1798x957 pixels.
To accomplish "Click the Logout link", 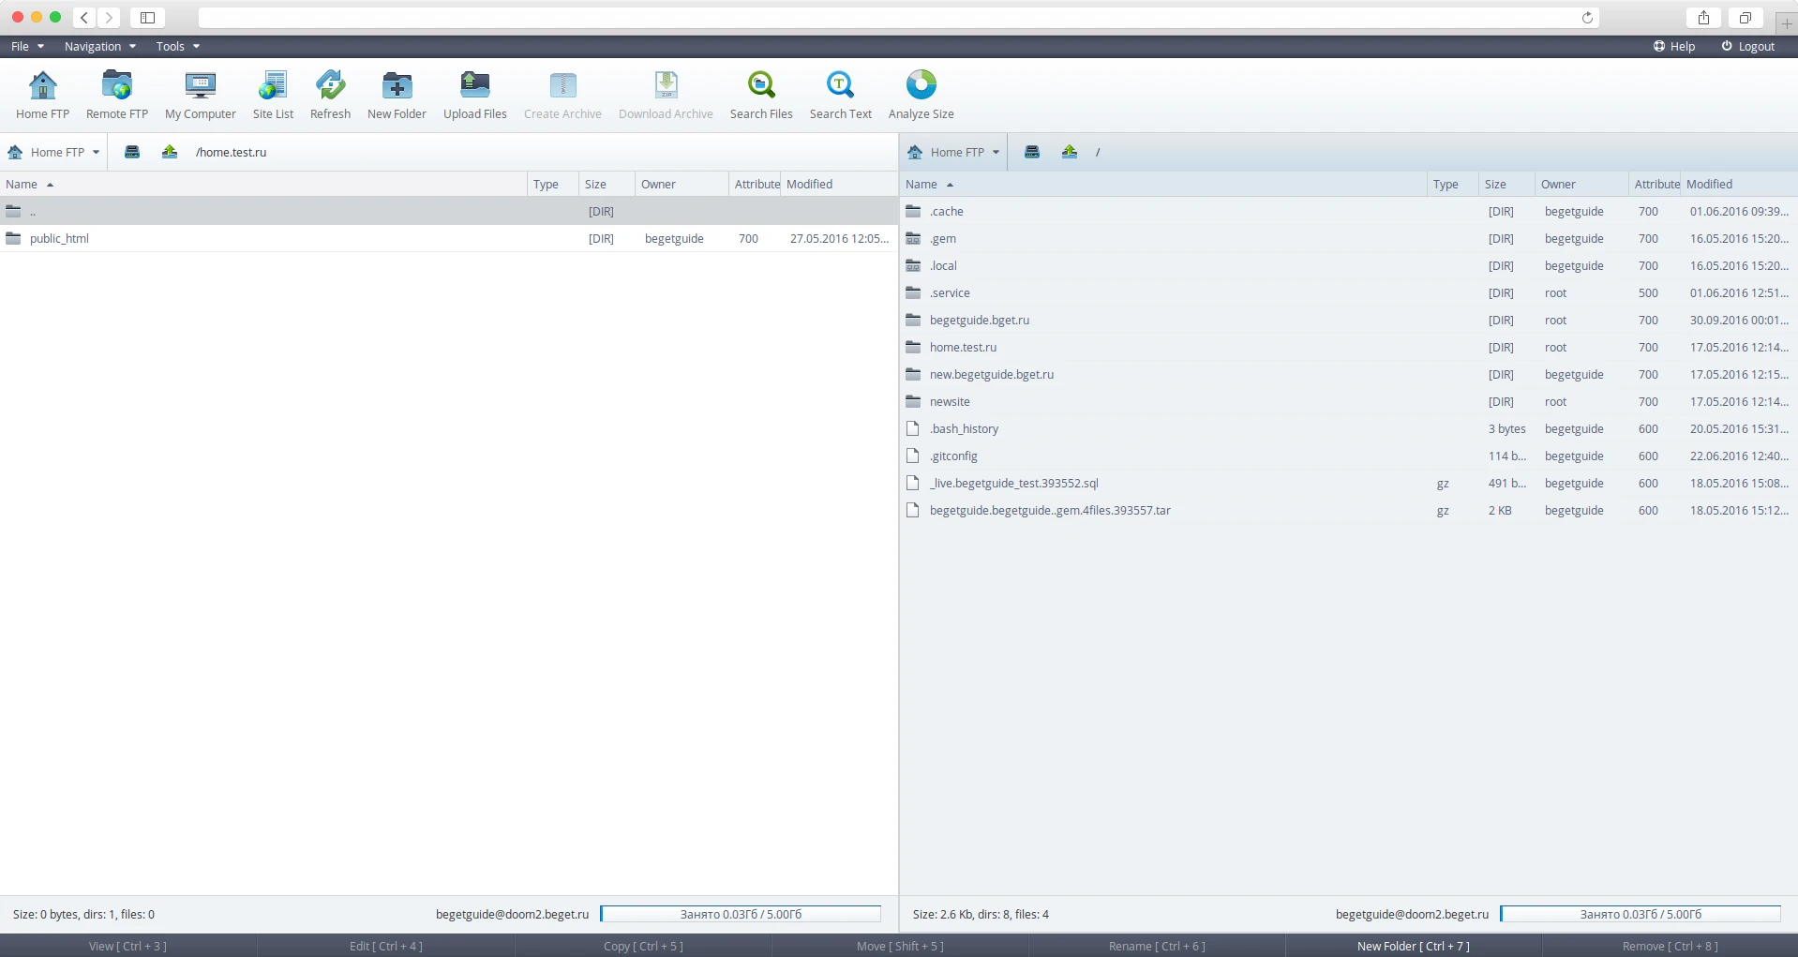I will point(1748,46).
